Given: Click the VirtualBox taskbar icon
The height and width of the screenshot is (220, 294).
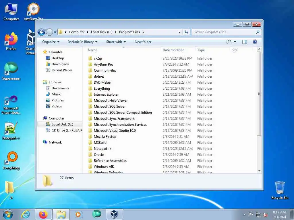Looking at the screenshot, I should point(114,214).
